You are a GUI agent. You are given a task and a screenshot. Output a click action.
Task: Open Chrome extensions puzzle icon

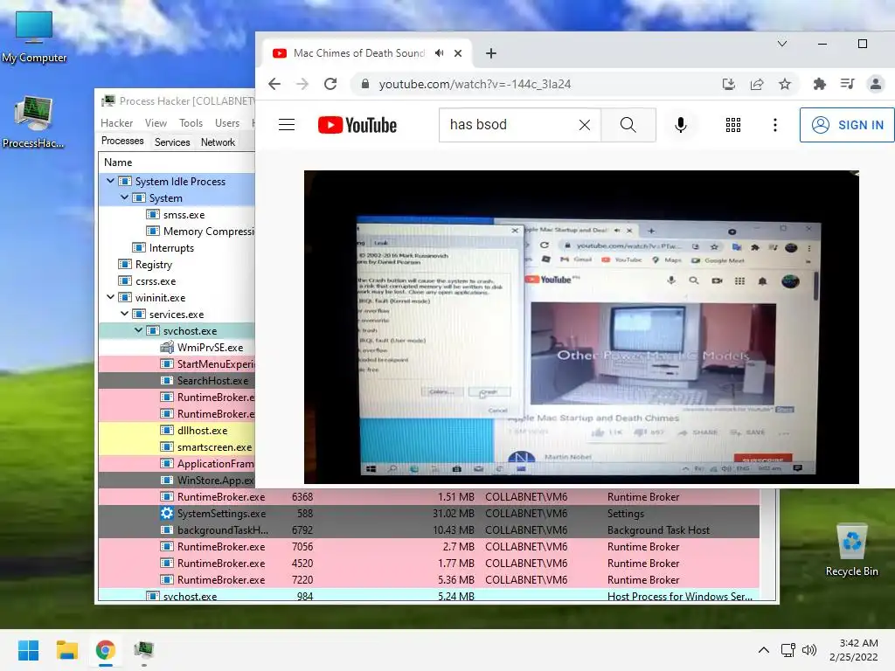820,85
